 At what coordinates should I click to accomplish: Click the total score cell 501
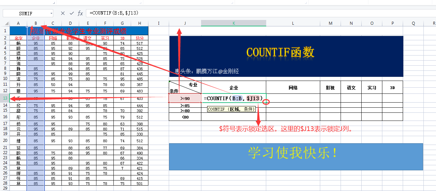tap(140, 184)
